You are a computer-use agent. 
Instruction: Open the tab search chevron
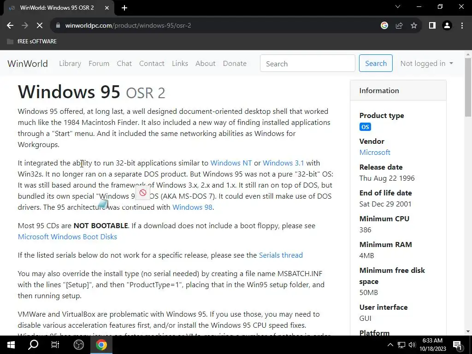[398, 6]
